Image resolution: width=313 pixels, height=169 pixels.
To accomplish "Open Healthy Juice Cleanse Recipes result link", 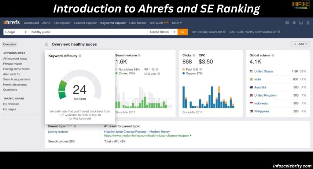I will point(137,132).
